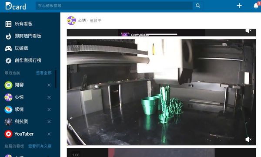Open the notifications bell icon
The width and height of the screenshot is (261, 157).
pyautogui.click(x=256, y=6)
